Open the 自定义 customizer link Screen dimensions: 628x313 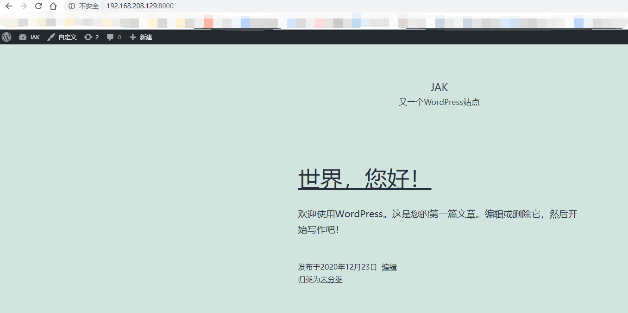62,37
